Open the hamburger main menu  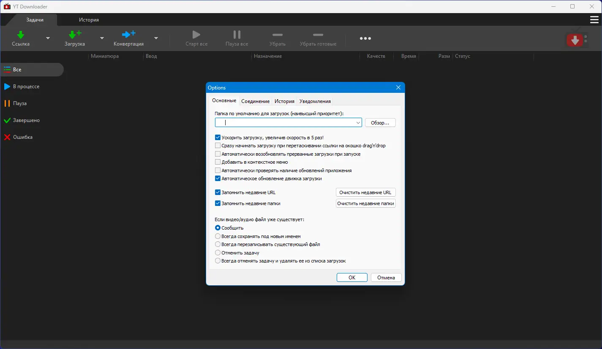(594, 20)
